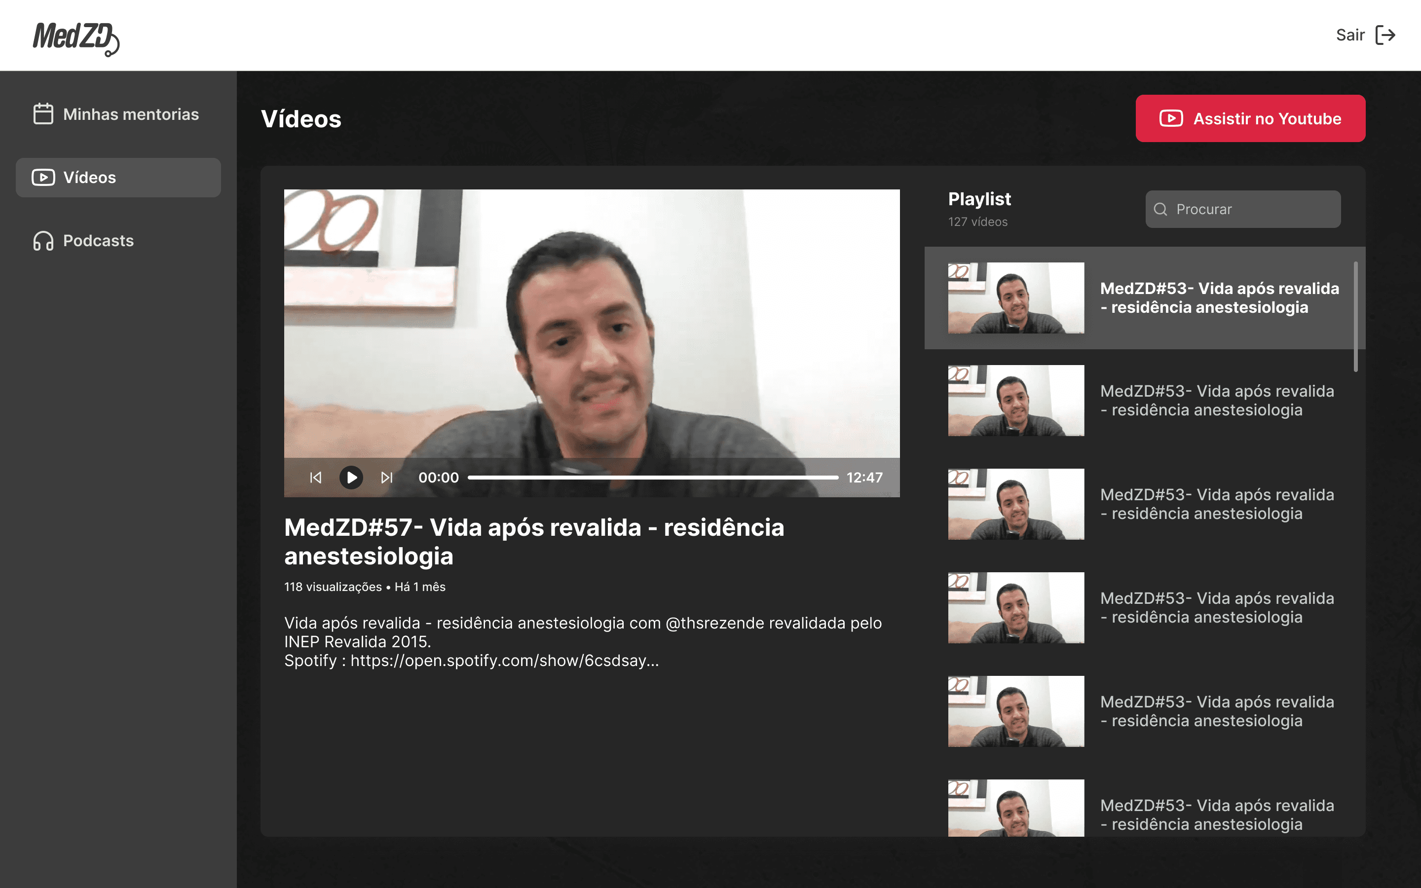Screen dimensions: 1421x888
Task: Click the Sair logout link
Action: click(1350, 35)
